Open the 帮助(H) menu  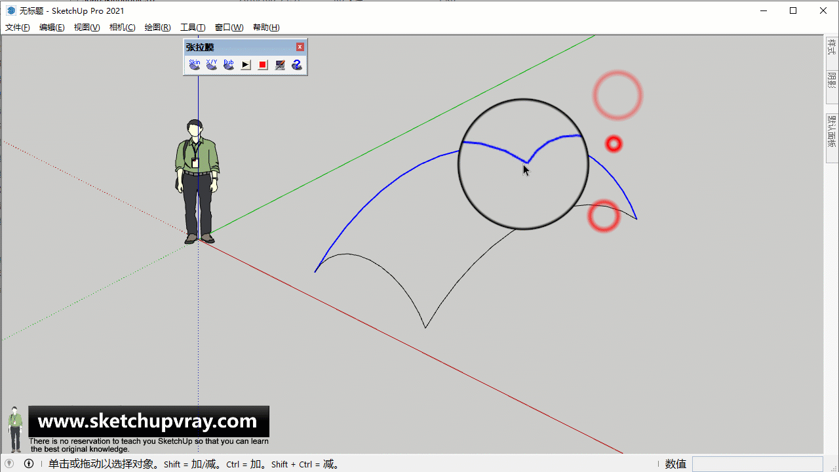[x=266, y=28]
